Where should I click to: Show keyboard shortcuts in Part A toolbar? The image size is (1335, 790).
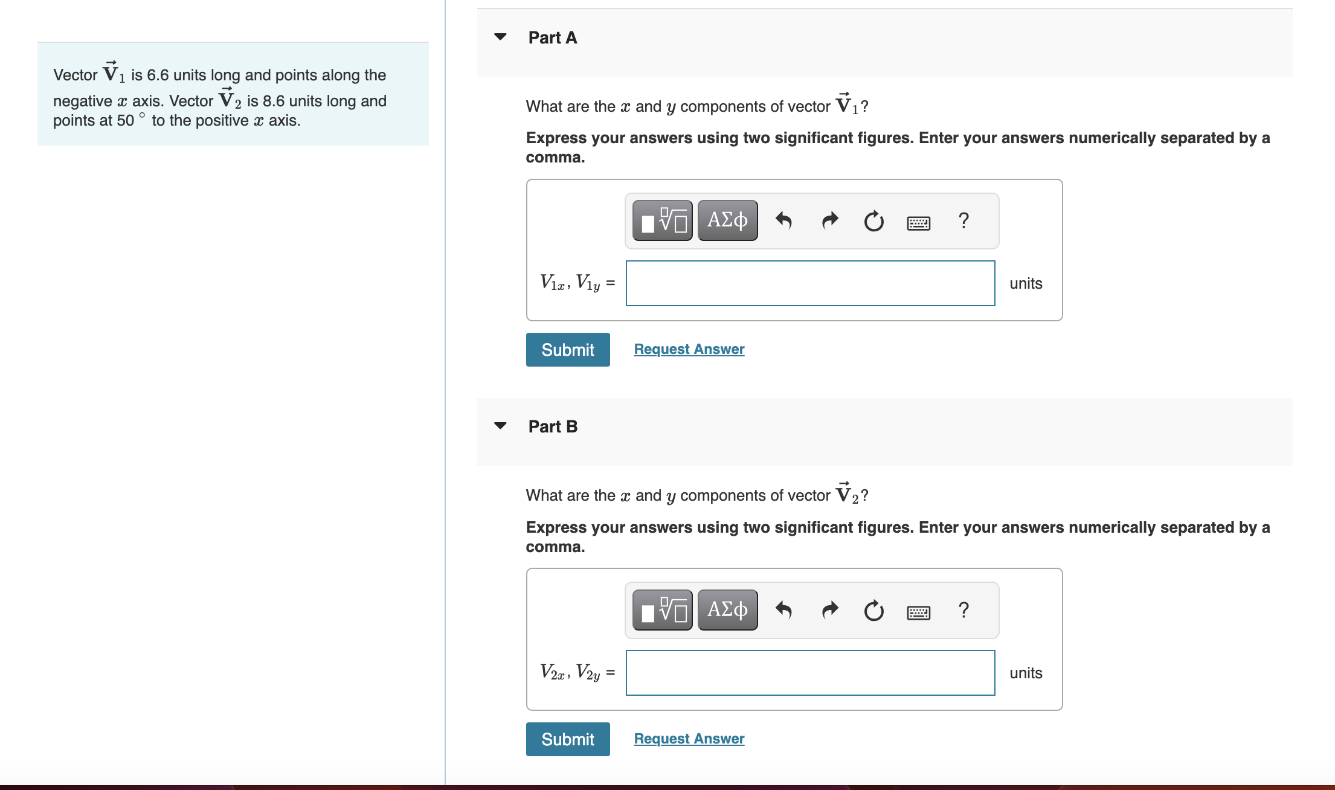pyautogui.click(x=918, y=223)
